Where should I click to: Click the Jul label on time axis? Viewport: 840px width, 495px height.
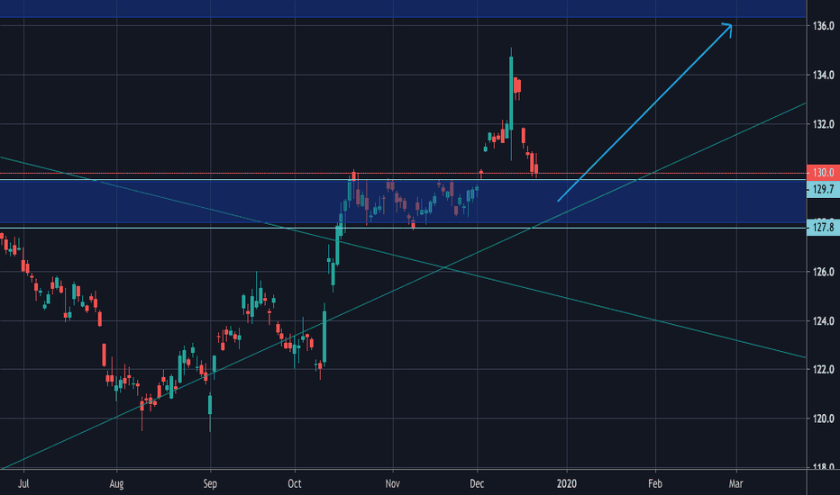point(23,484)
